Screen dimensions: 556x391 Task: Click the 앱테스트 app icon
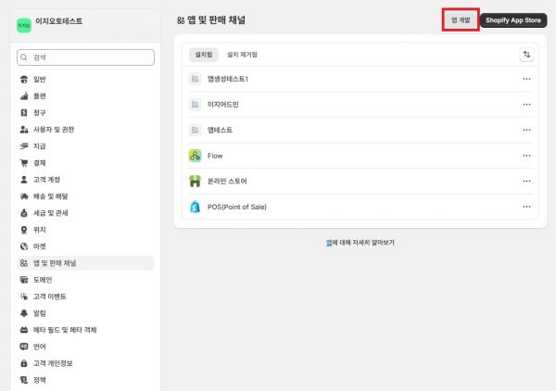tap(196, 130)
